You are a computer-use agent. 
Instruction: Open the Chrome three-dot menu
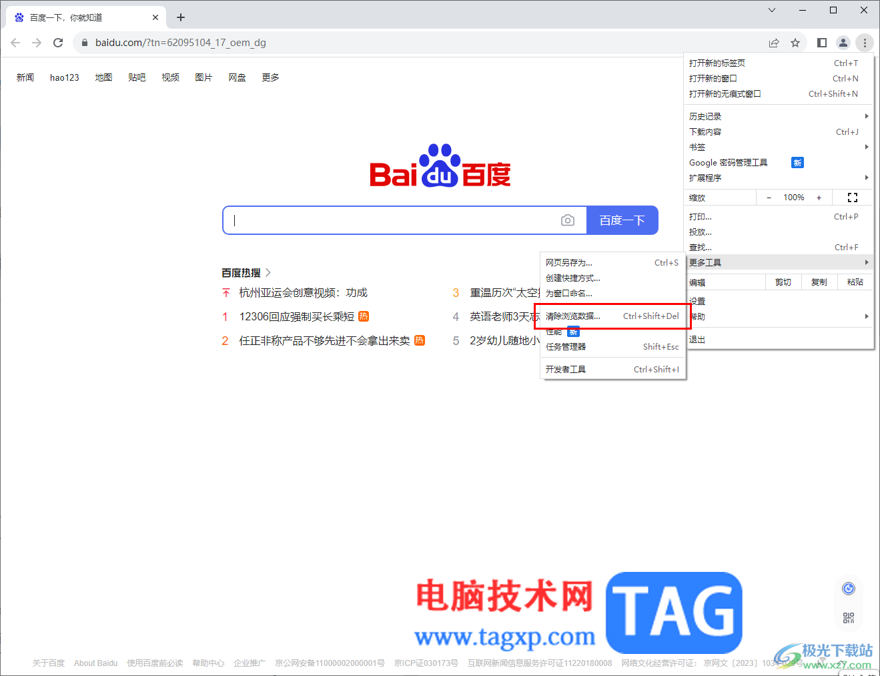[x=865, y=43]
